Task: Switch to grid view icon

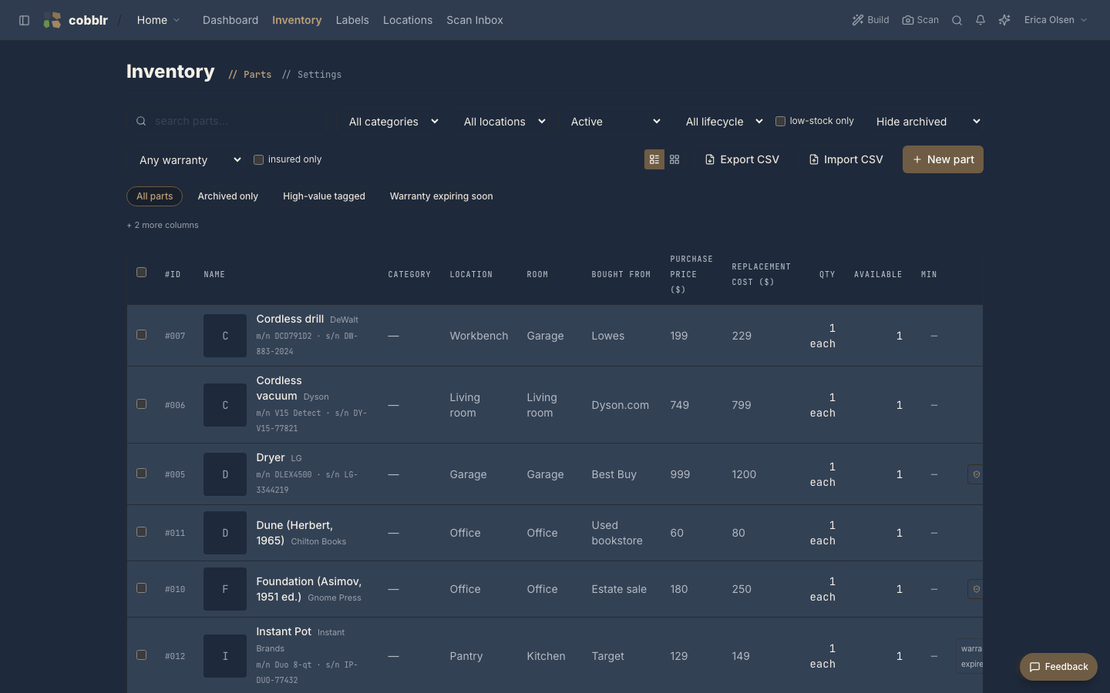Action: point(674,159)
